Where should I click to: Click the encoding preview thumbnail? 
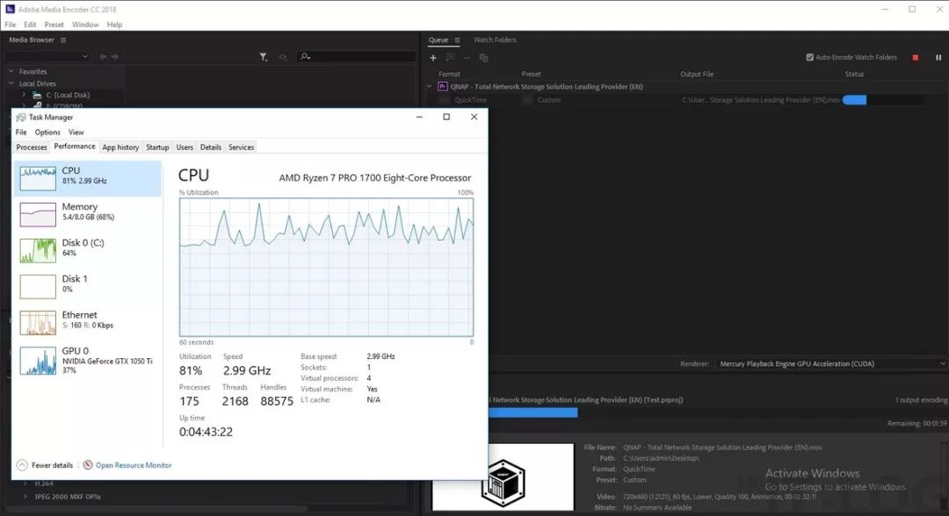pyautogui.click(x=503, y=477)
